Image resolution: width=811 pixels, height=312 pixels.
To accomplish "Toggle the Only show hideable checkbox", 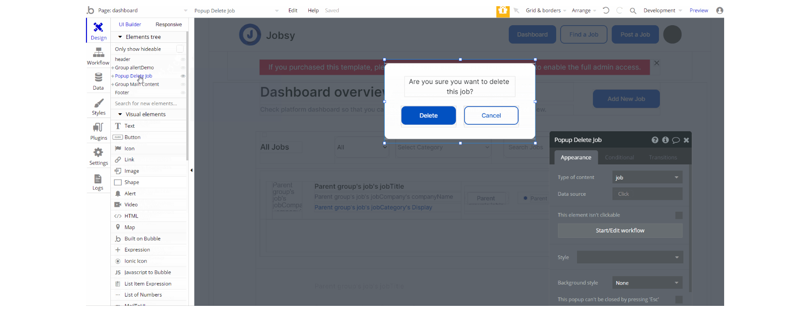I will click(x=180, y=49).
